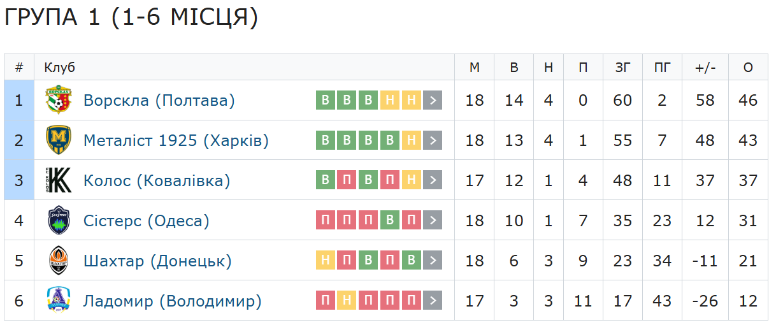Screen dimensions: 769x325
Task: Click the green В badge in Сістерс row
Action: 390,220
